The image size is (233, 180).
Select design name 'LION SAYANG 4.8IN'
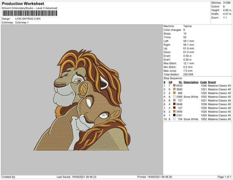click(x=28, y=19)
